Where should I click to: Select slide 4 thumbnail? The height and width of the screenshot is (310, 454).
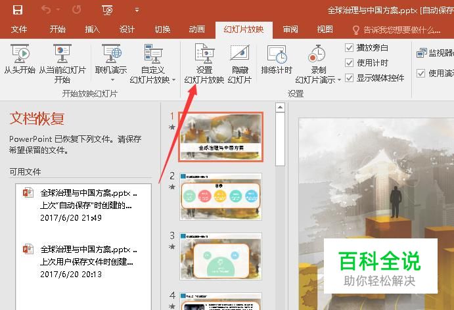point(221,301)
